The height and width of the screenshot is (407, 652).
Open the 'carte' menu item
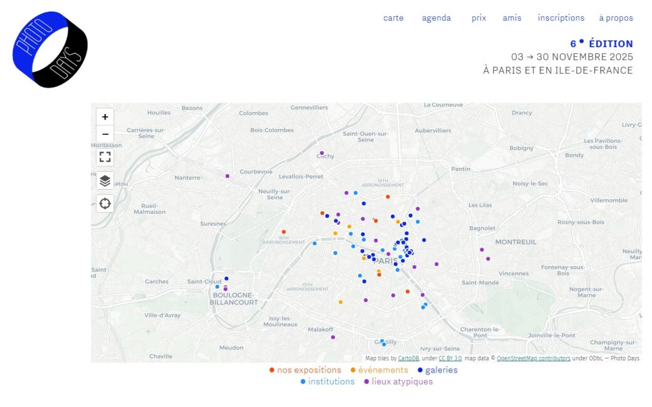393,18
